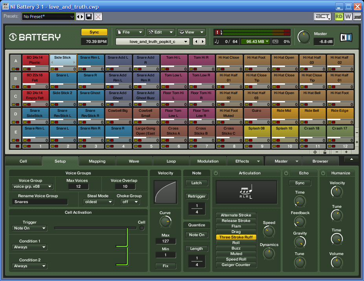364x281 pixels.
Task: Click the Rename Voice Group field
Action: (40, 202)
